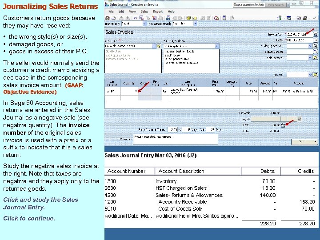
Task: Open the Report menu
Action: click(158, 12)
